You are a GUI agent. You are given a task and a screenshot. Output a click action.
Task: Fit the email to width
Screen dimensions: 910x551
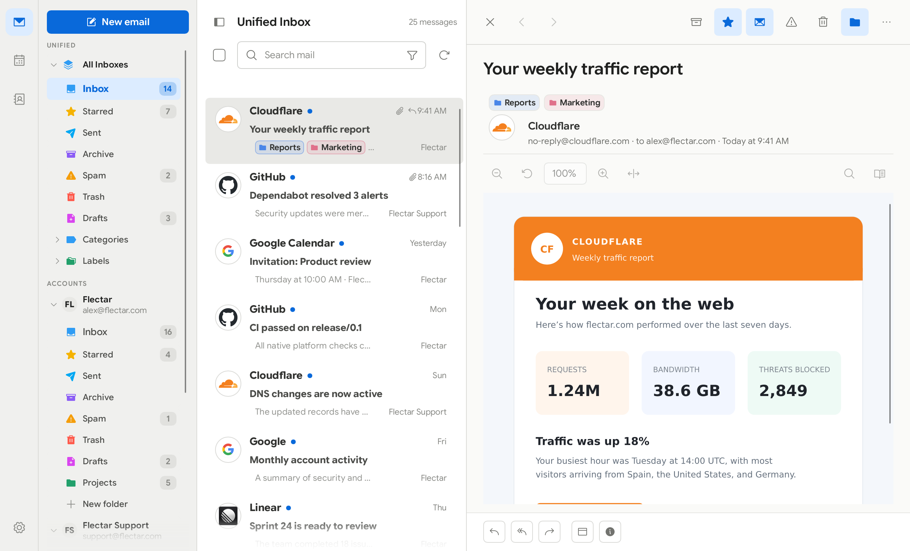click(634, 174)
